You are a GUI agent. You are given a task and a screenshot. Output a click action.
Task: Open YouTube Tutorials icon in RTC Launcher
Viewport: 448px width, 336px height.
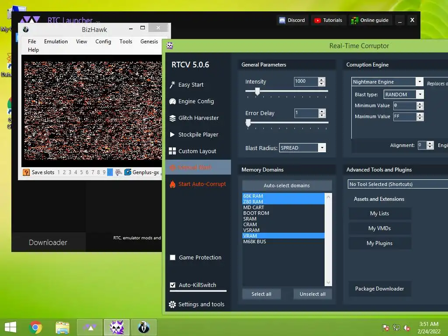pyautogui.click(x=318, y=20)
